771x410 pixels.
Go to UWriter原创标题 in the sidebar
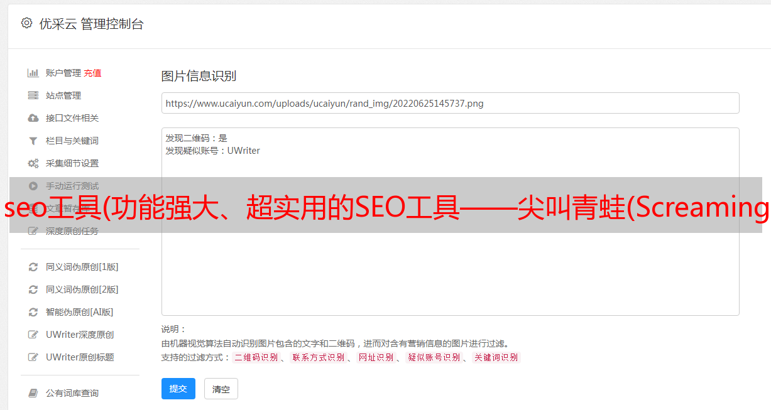80,357
